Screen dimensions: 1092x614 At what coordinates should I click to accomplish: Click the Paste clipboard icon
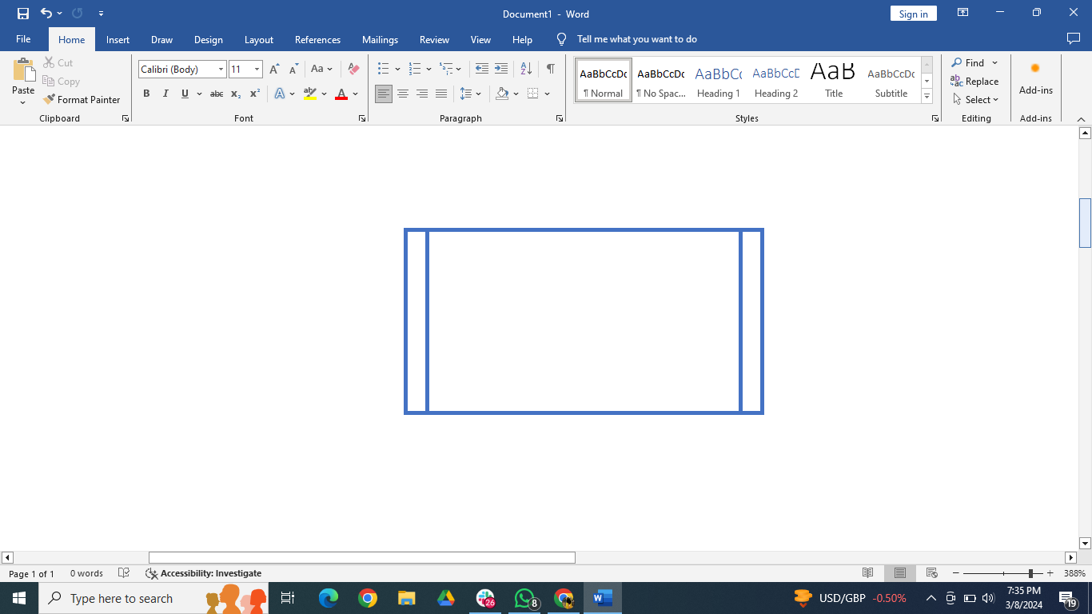pyautogui.click(x=23, y=70)
